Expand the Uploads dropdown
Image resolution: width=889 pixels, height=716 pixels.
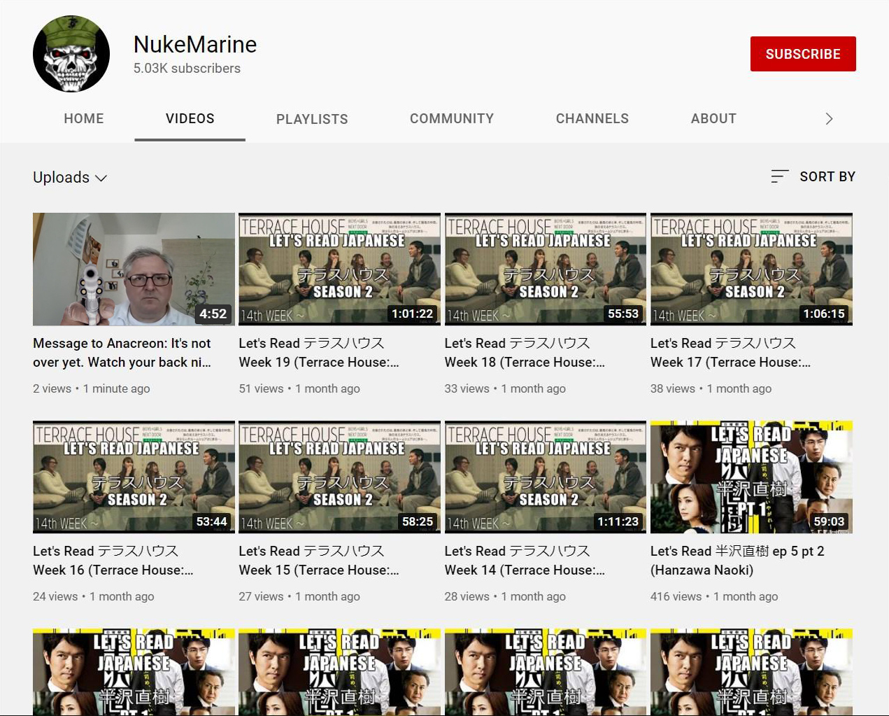(70, 177)
